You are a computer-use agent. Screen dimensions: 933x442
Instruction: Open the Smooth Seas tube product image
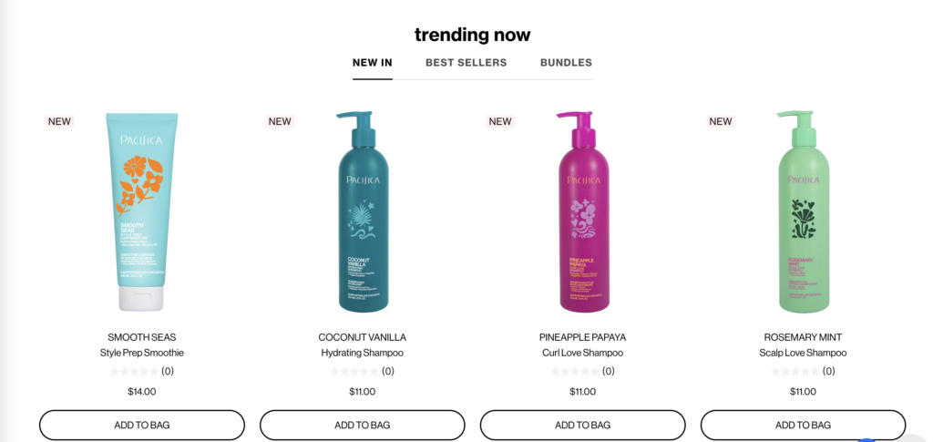(x=141, y=211)
